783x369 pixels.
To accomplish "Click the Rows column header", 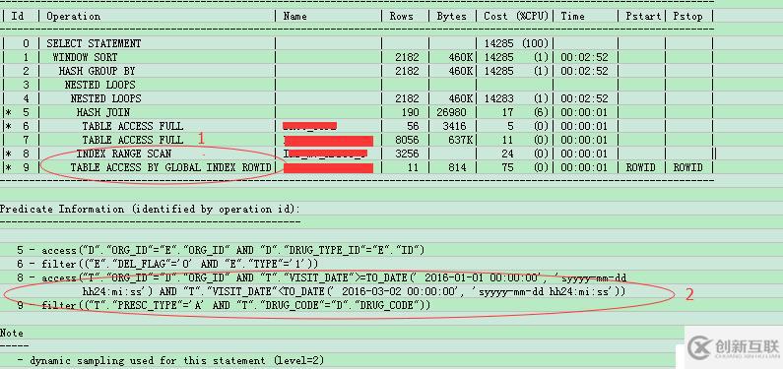I will coord(401,17).
